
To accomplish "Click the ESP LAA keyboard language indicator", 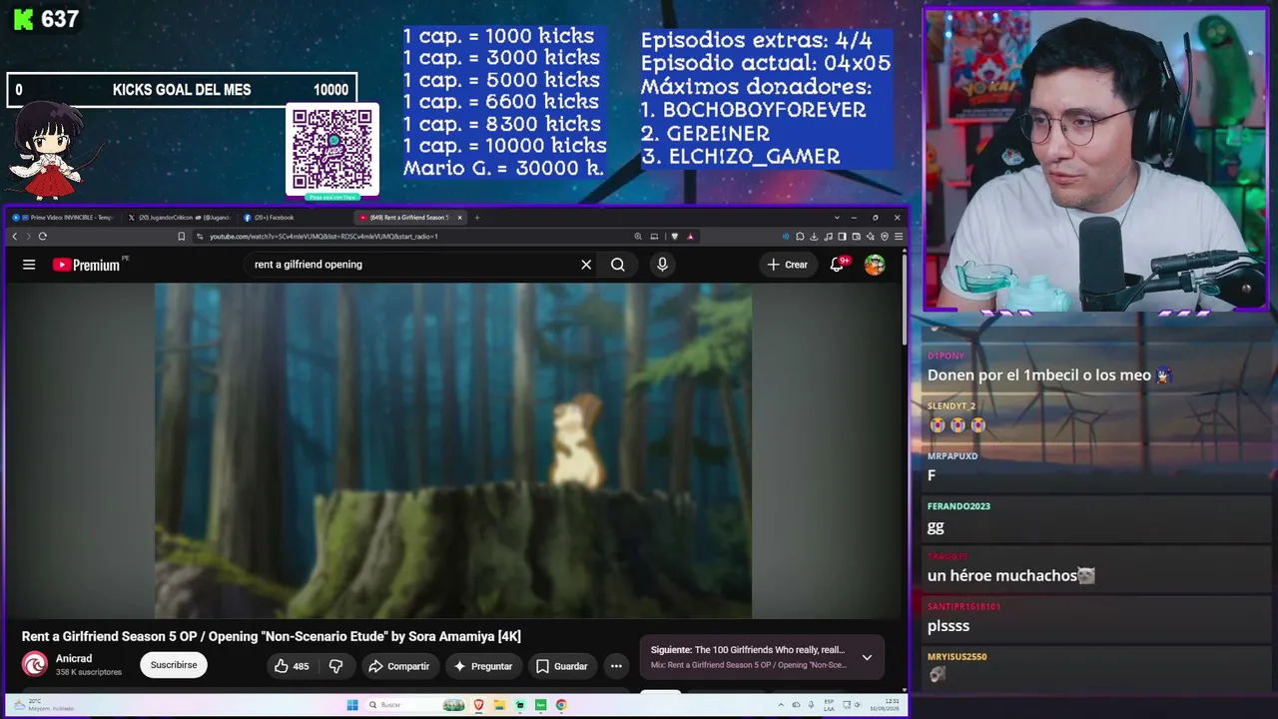I will tap(829, 705).
